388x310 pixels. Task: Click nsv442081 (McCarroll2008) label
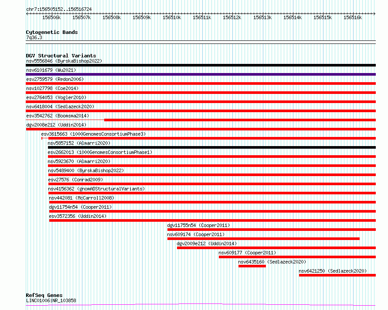click(82, 198)
